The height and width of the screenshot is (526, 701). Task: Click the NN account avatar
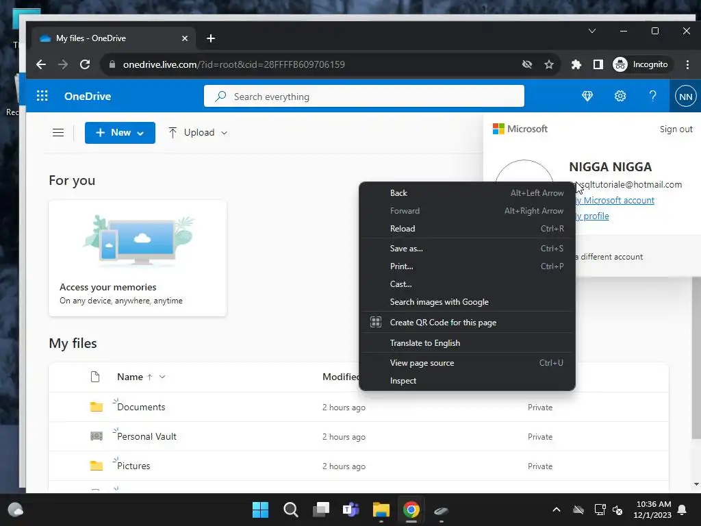point(685,96)
